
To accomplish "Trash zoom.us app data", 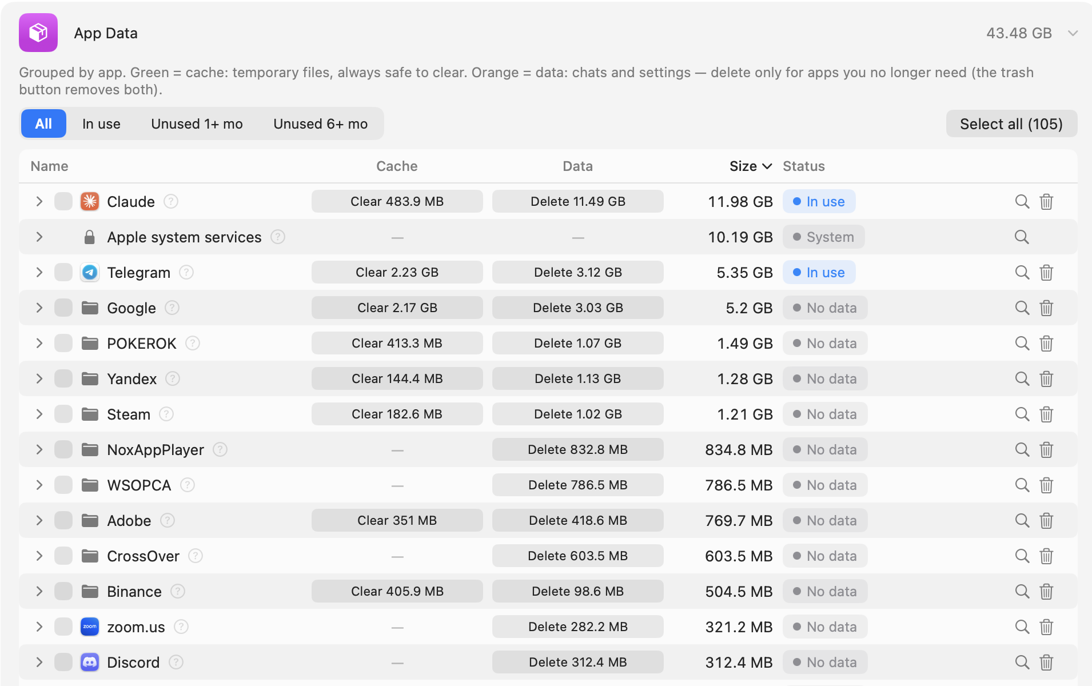I will (1046, 627).
